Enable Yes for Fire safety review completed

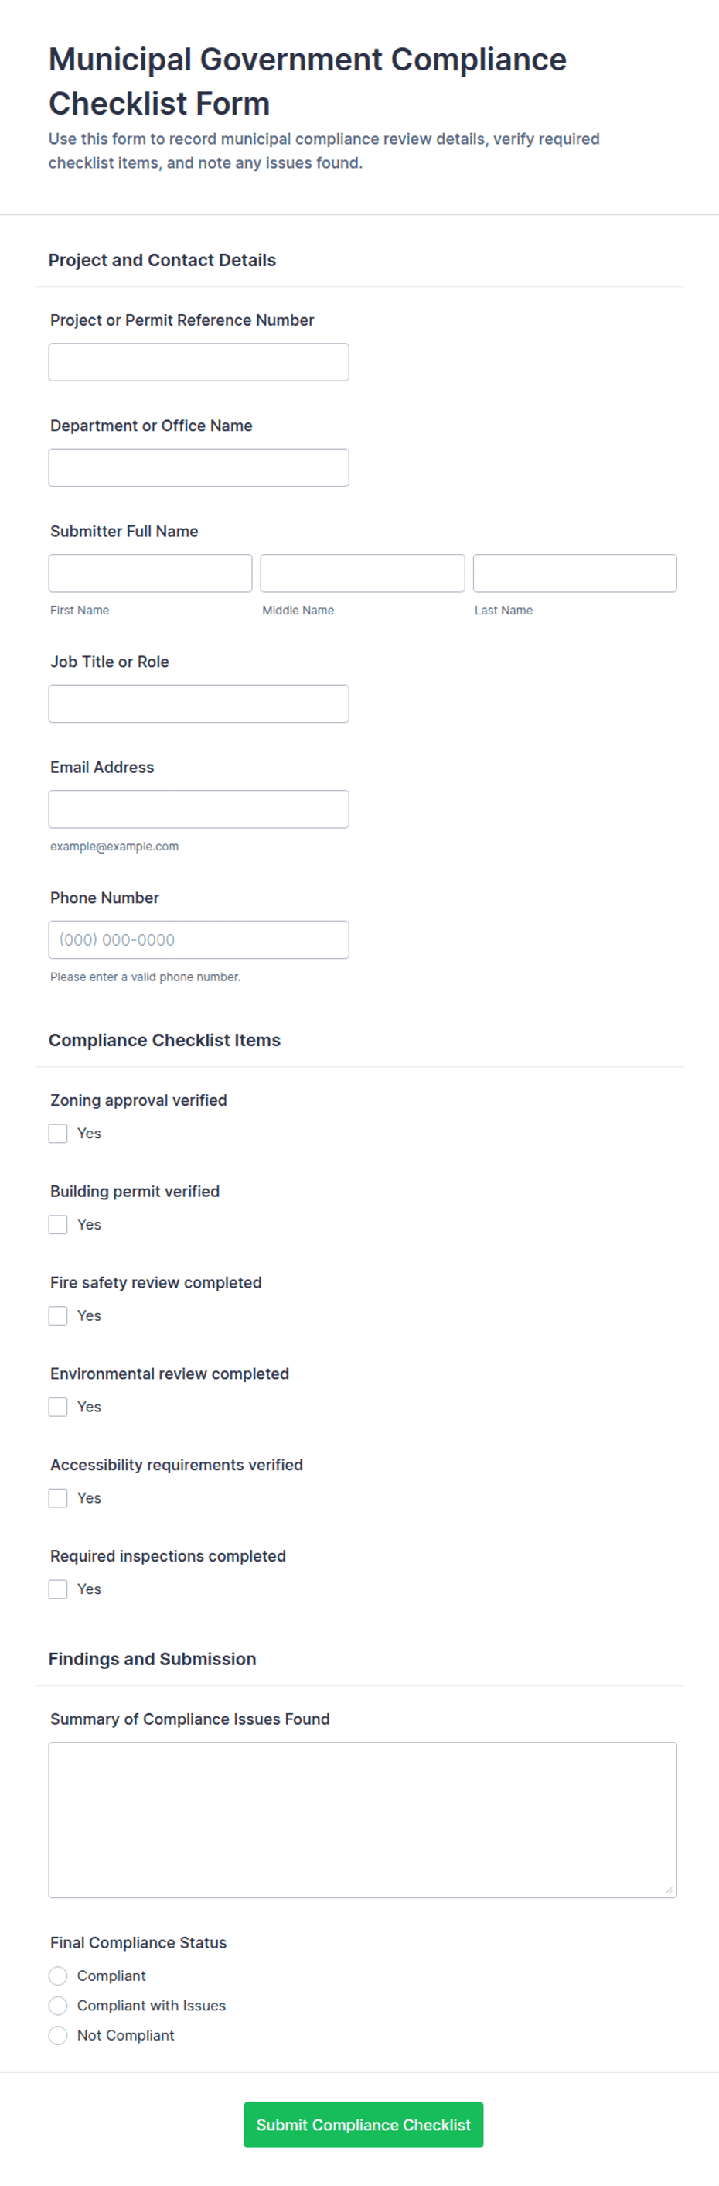(58, 1315)
